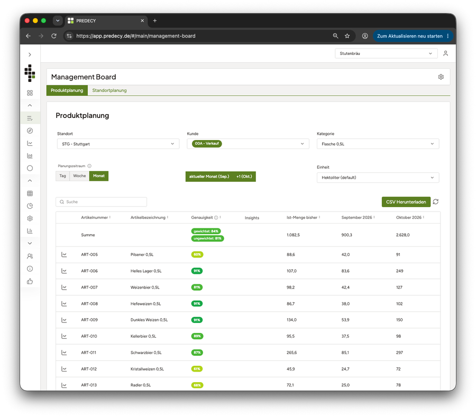Bookmark this page with the star icon
476x417 pixels.
pyautogui.click(x=347, y=36)
